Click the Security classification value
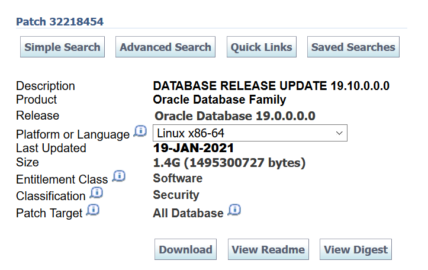 (176, 195)
